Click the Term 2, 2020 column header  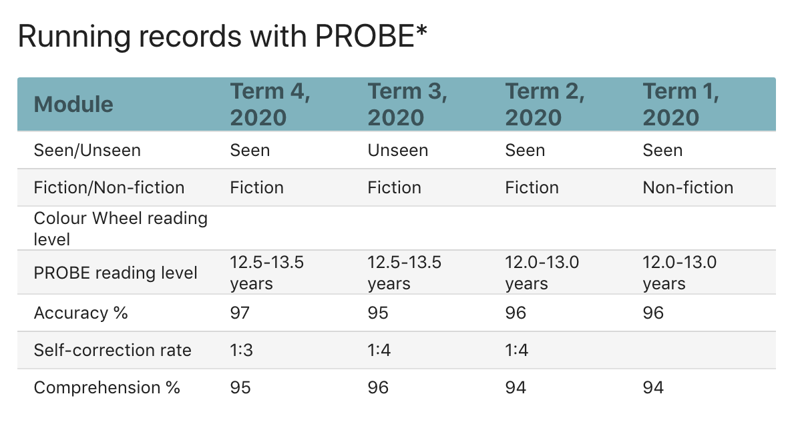pos(545,105)
